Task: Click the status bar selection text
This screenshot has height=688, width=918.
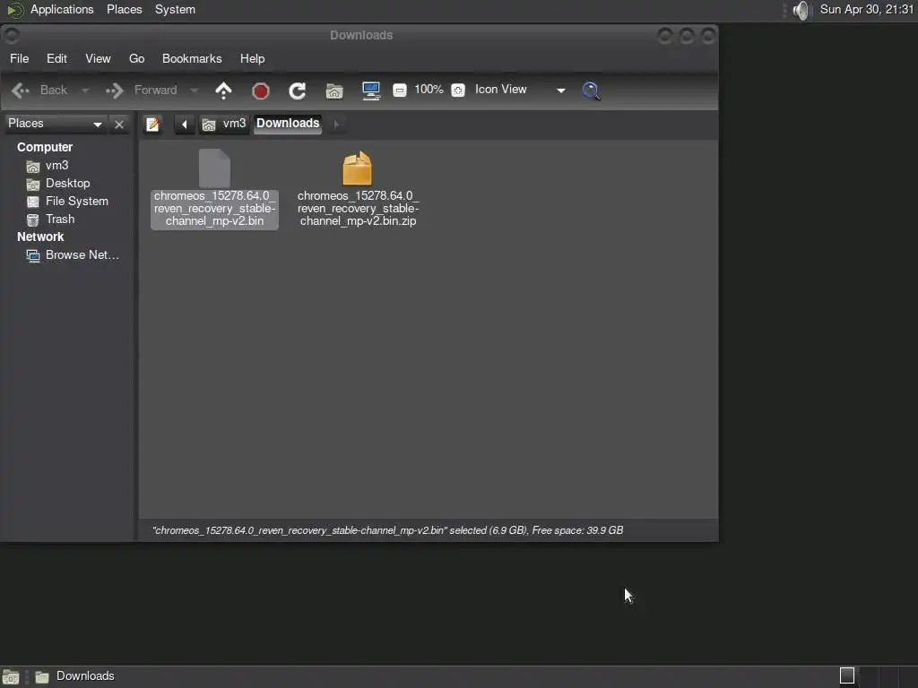Action: click(x=387, y=530)
